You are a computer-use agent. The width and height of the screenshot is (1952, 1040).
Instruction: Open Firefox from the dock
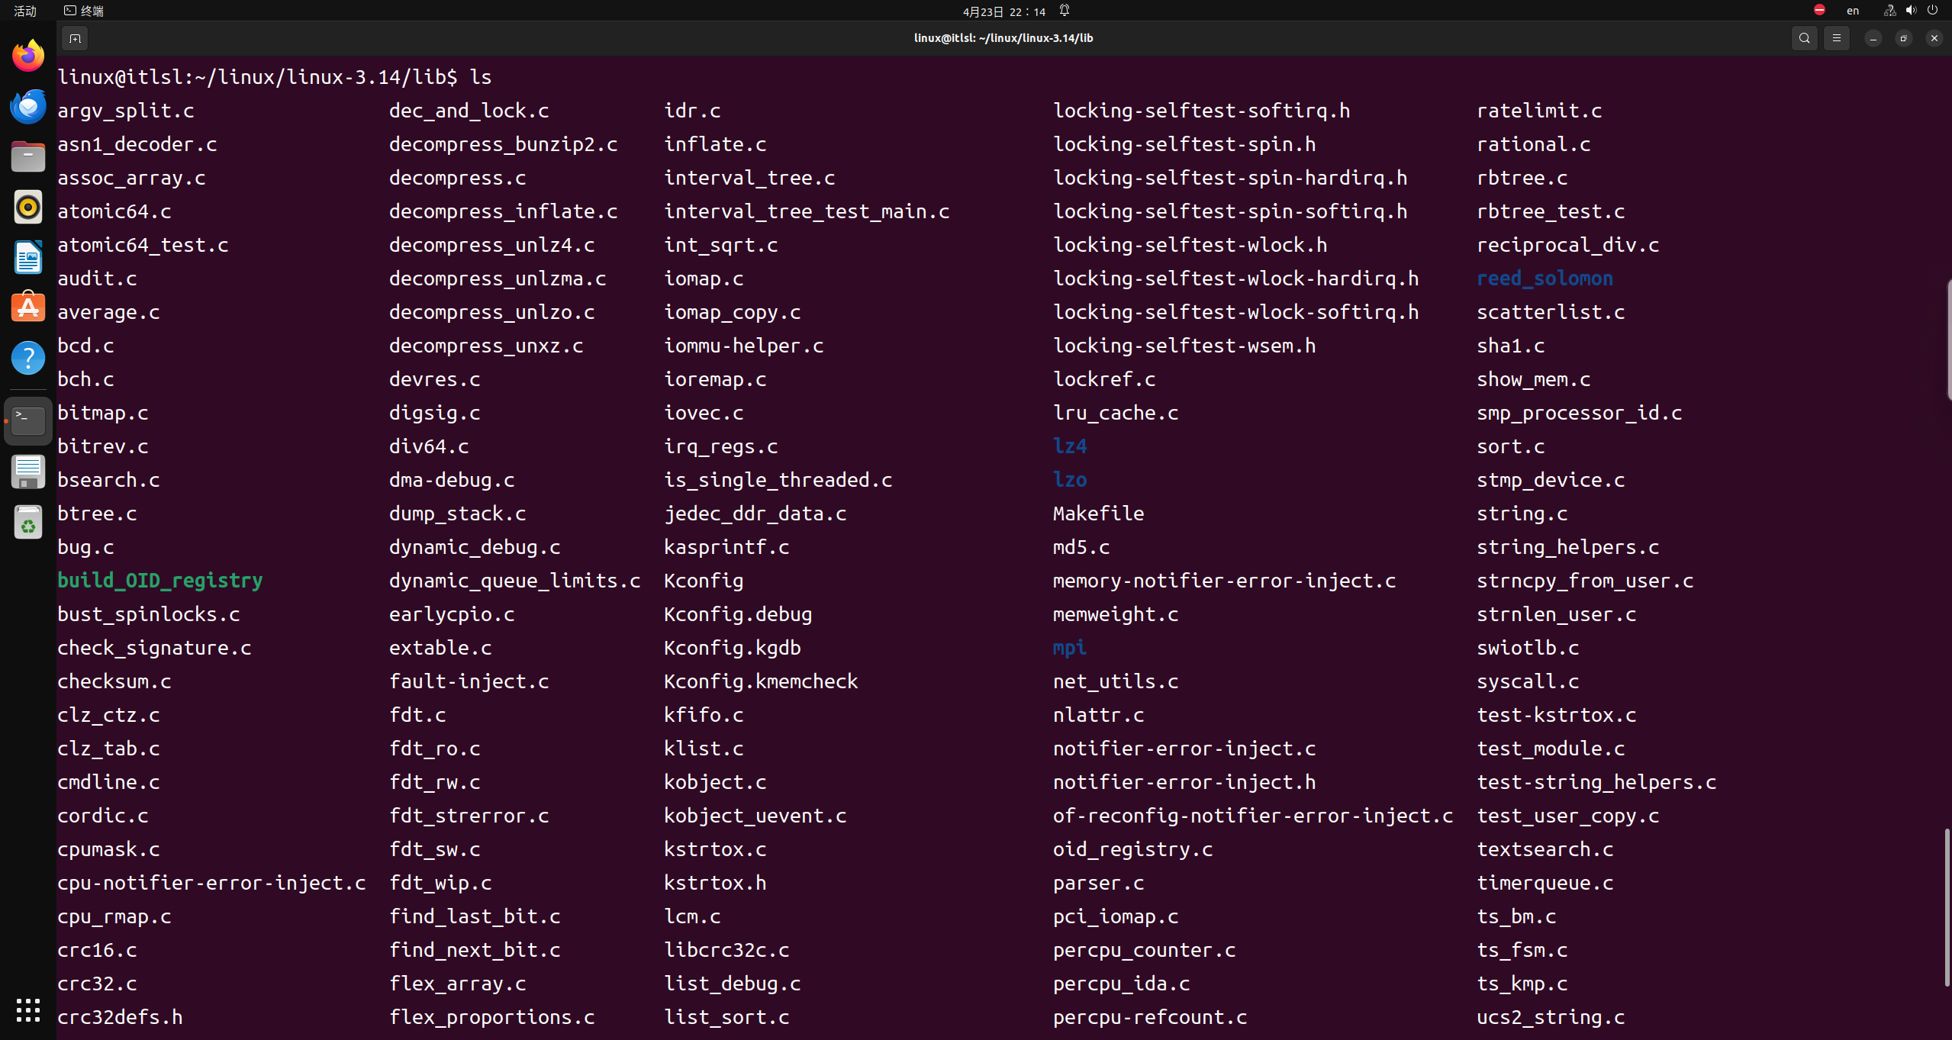[x=28, y=56]
